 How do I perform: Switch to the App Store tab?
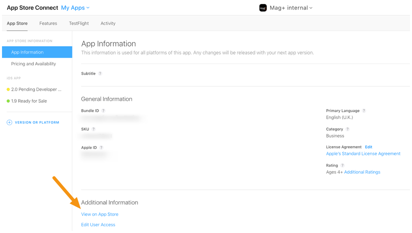coord(17,23)
